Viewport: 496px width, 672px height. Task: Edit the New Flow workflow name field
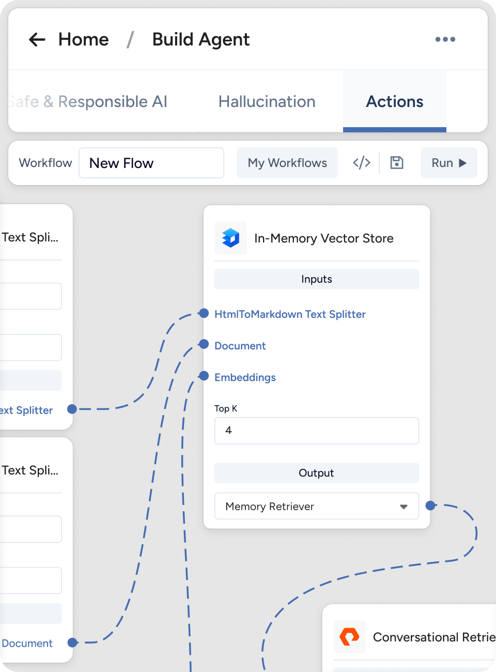point(151,163)
